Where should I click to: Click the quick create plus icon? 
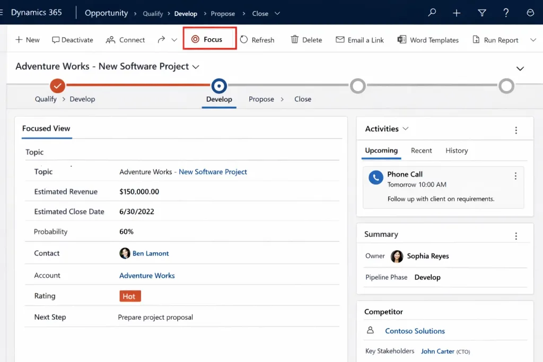(x=457, y=13)
